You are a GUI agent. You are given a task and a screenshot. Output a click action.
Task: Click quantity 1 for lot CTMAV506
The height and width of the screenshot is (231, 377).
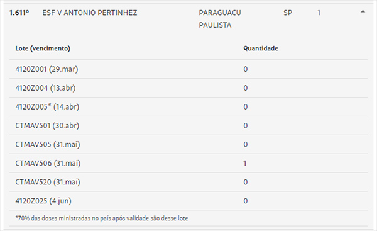[245, 163]
